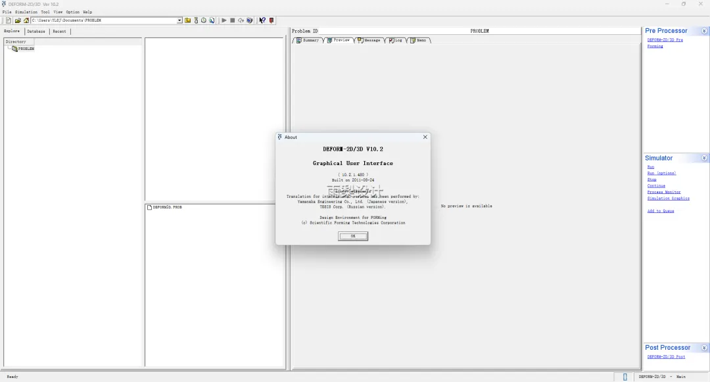Click the What's This help cursor icon

pyautogui.click(x=262, y=20)
